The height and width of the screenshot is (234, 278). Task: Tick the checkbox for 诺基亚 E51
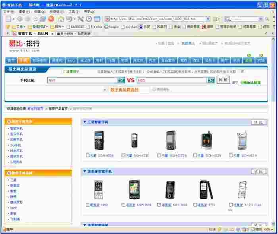coord(195,205)
